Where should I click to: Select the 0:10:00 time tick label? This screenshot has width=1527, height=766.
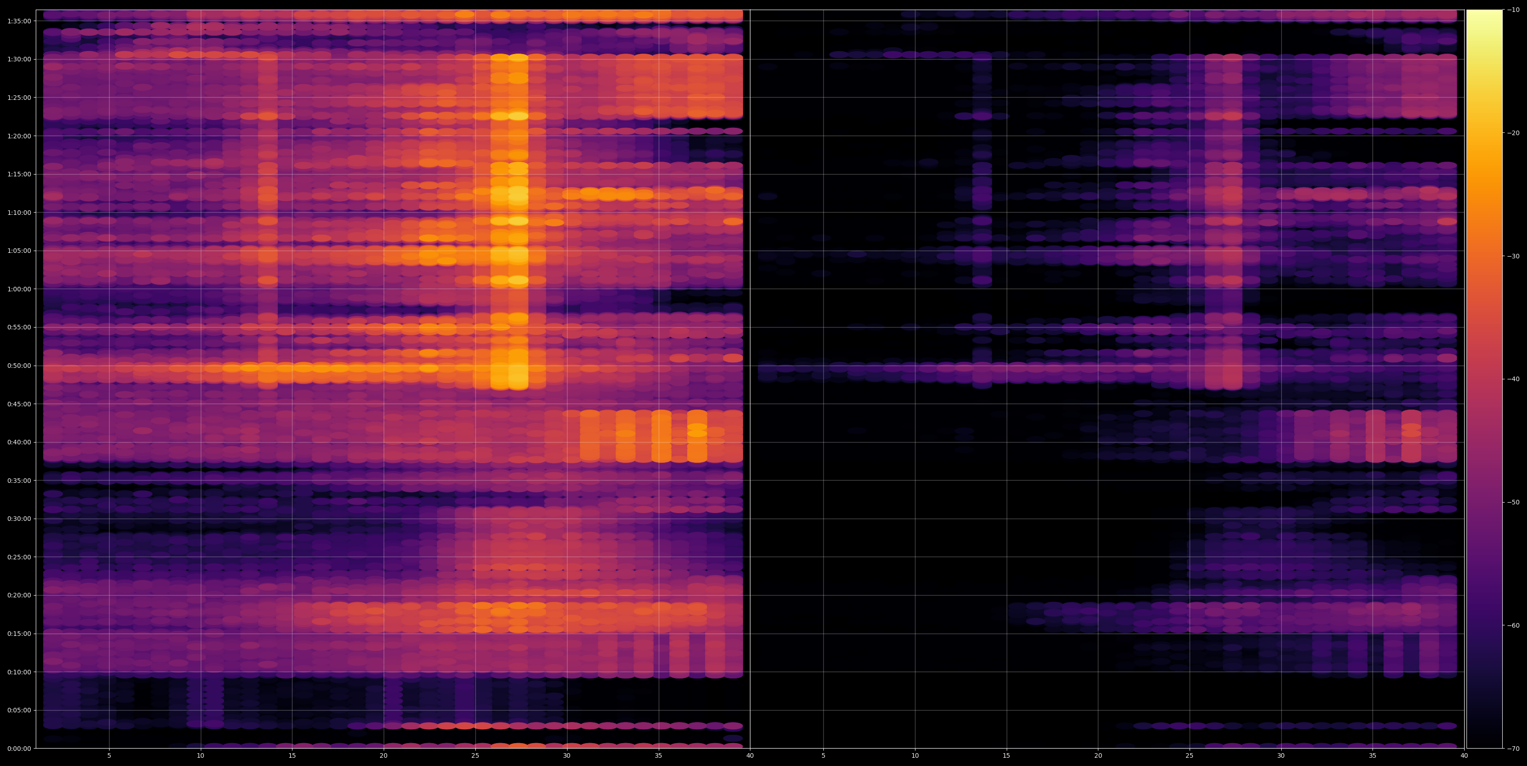pos(19,672)
